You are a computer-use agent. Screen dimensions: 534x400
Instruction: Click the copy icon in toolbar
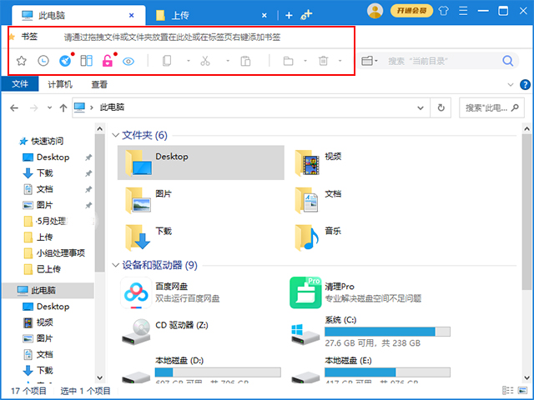167,61
